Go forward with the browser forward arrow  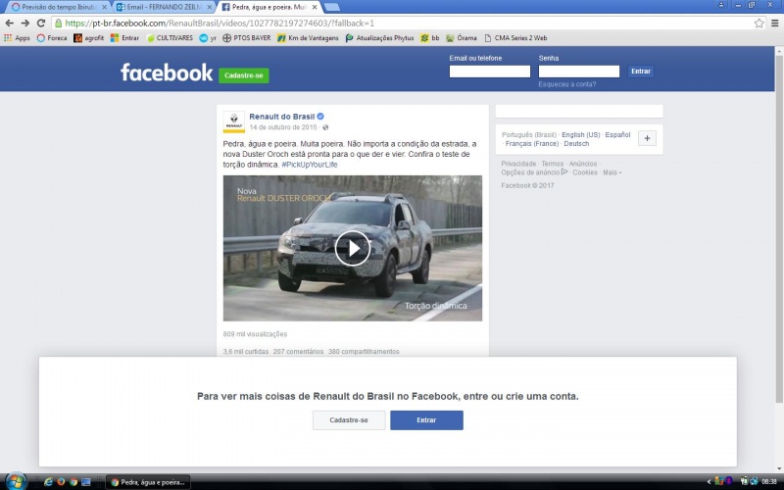point(25,23)
